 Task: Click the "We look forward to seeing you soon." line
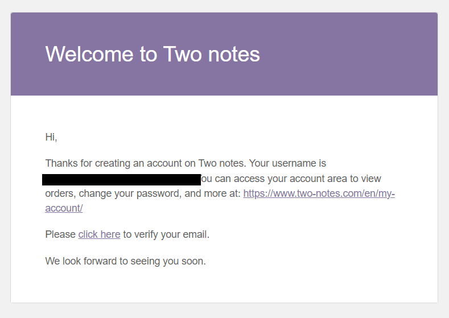(125, 262)
